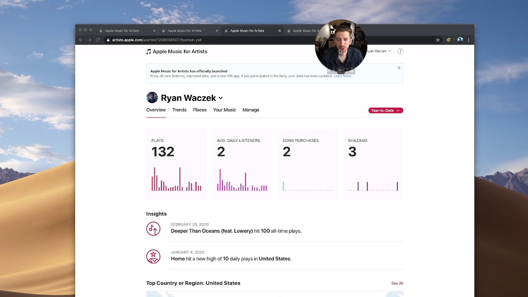Click the Top Country or Region heading

pos(193,283)
